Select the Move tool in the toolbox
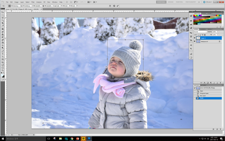Image resolution: width=225 pixels, height=141 pixels. point(3,12)
